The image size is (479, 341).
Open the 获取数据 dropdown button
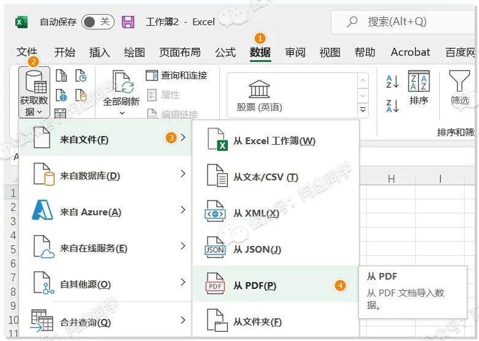pyautogui.click(x=34, y=93)
